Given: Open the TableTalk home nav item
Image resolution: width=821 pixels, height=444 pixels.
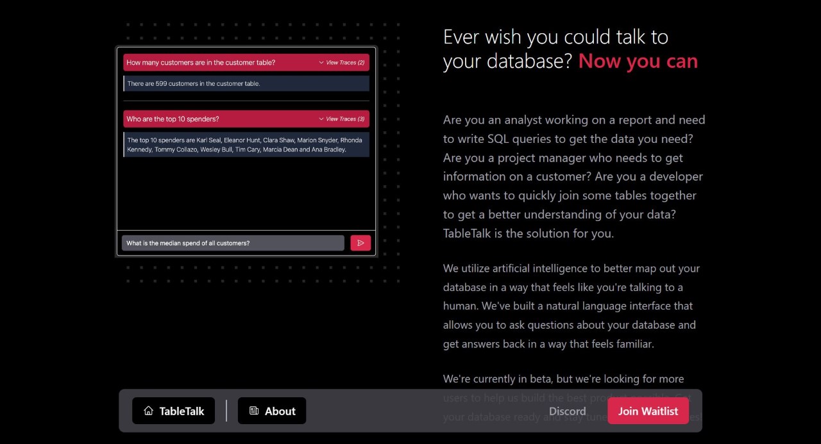Looking at the screenshot, I should tap(173, 411).
